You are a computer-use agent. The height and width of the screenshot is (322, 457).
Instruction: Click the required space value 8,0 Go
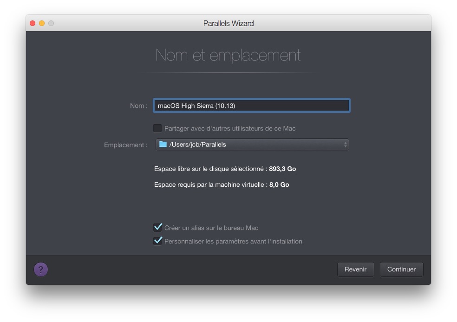coord(279,184)
